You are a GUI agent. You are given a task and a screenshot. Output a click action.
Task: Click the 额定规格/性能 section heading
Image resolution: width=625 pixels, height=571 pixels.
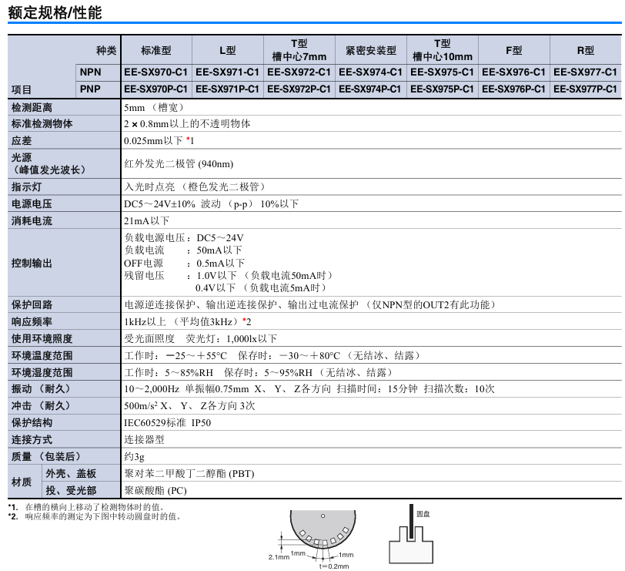(x=55, y=13)
